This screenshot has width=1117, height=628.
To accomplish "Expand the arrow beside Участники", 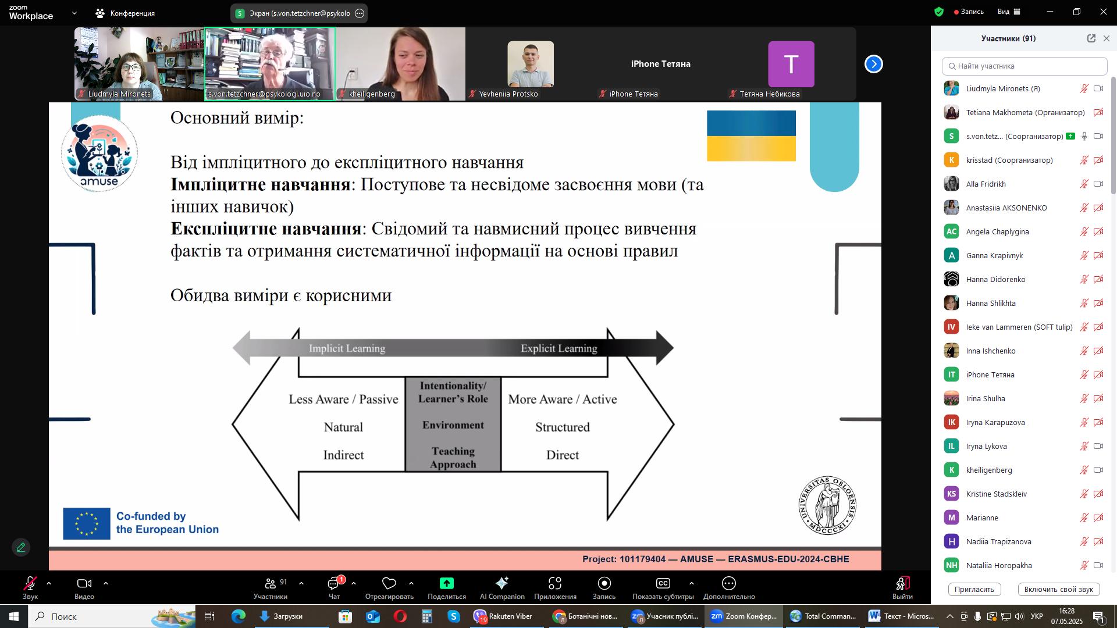I will [301, 583].
